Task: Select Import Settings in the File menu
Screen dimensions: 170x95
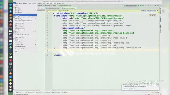Action: click(x=25, y=23)
